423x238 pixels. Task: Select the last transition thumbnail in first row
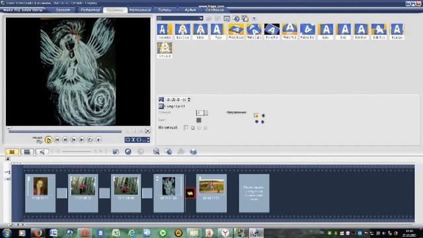coord(397,31)
